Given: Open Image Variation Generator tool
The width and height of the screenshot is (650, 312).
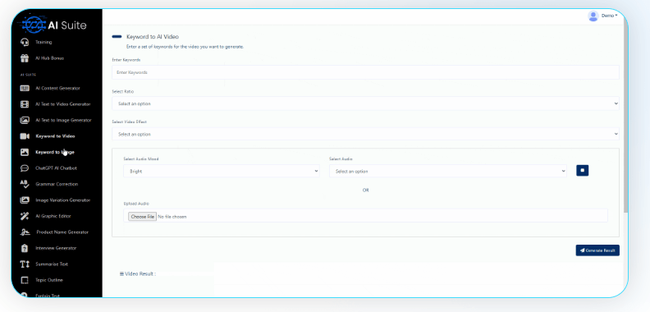Looking at the screenshot, I should (63, 200).
